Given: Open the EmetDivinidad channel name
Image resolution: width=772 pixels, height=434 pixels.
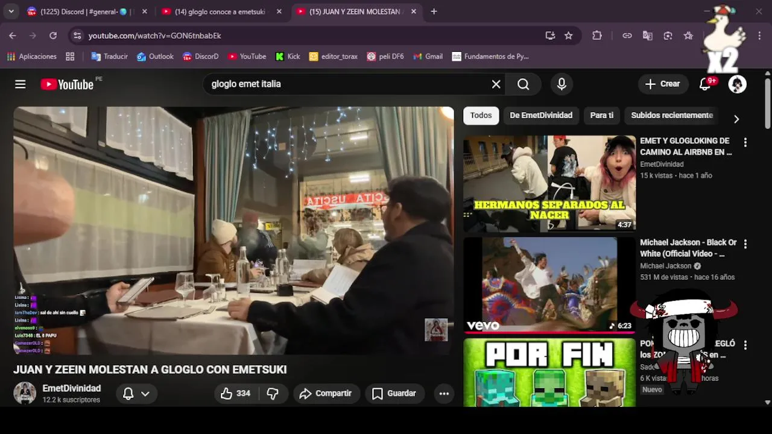Looking at the screenshot, I should 72,389.
